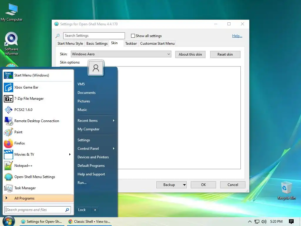This screenshot has height=226, width=301.
Task: Confirm settings with OK button
Action: coord(203,185)
